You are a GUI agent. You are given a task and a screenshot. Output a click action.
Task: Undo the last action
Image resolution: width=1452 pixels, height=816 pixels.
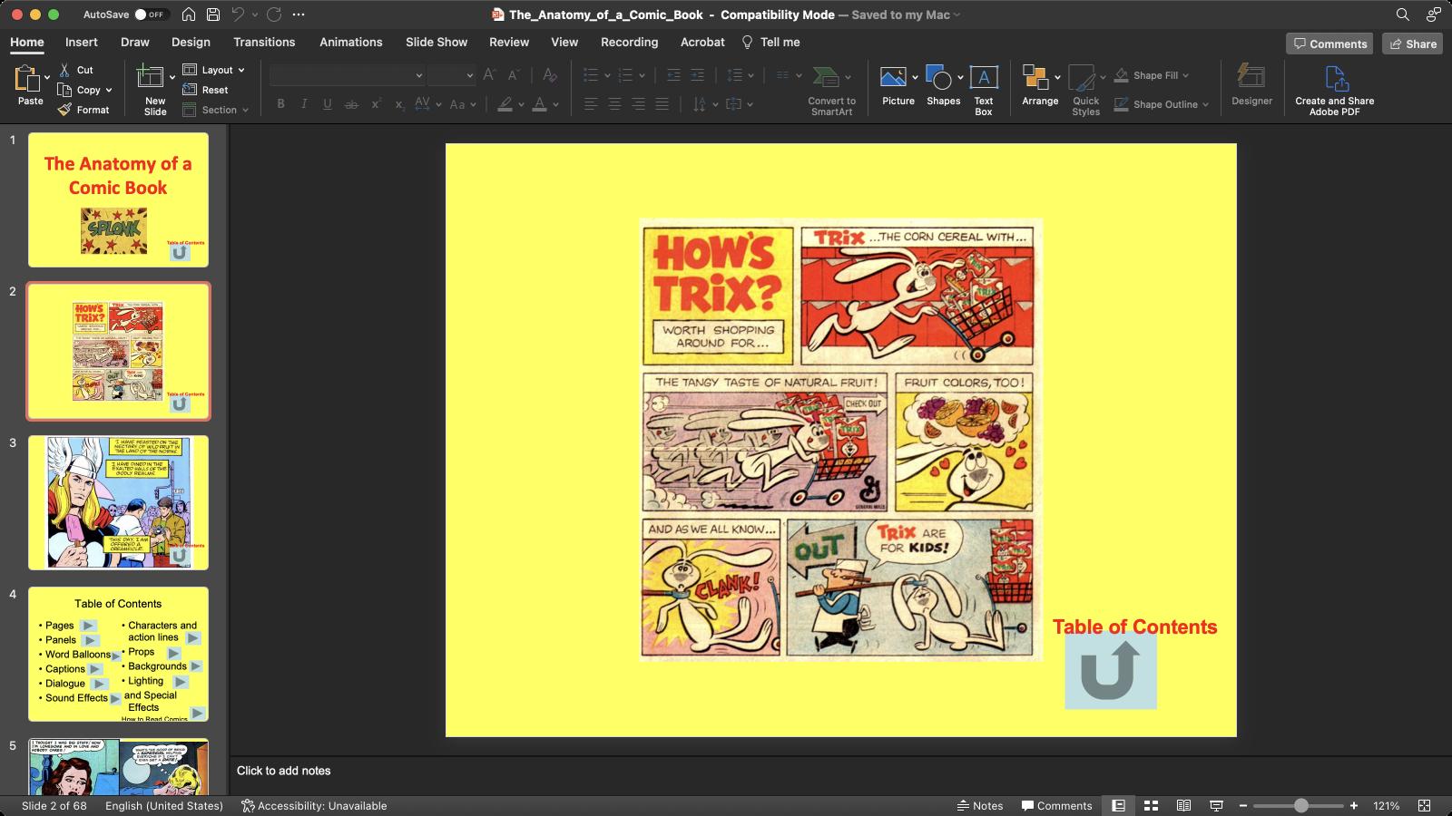238,15
